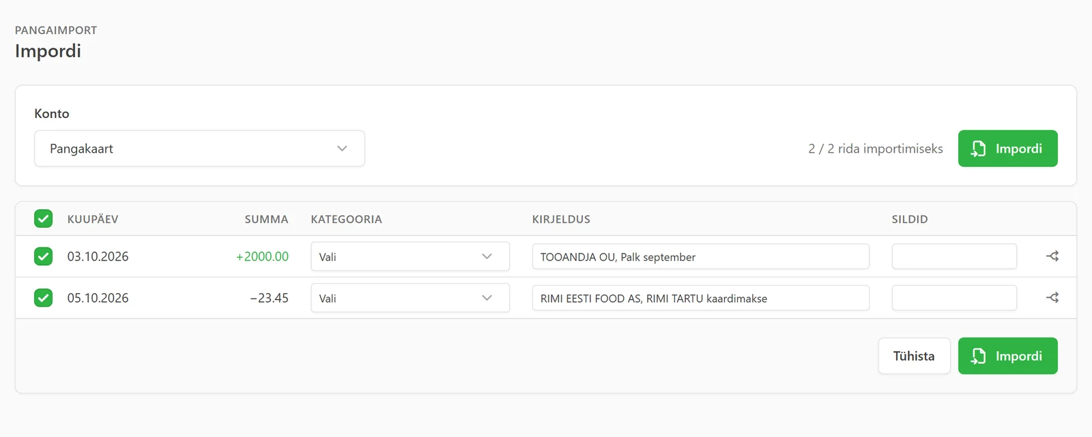Open category dropdown for the +2000.00 row
1092x437 pixels.
pyautogui.click(x=410, y=256)
